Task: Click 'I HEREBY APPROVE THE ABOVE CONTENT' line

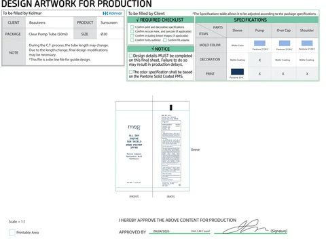Action: pyautogui.click(x=177, y=220)
